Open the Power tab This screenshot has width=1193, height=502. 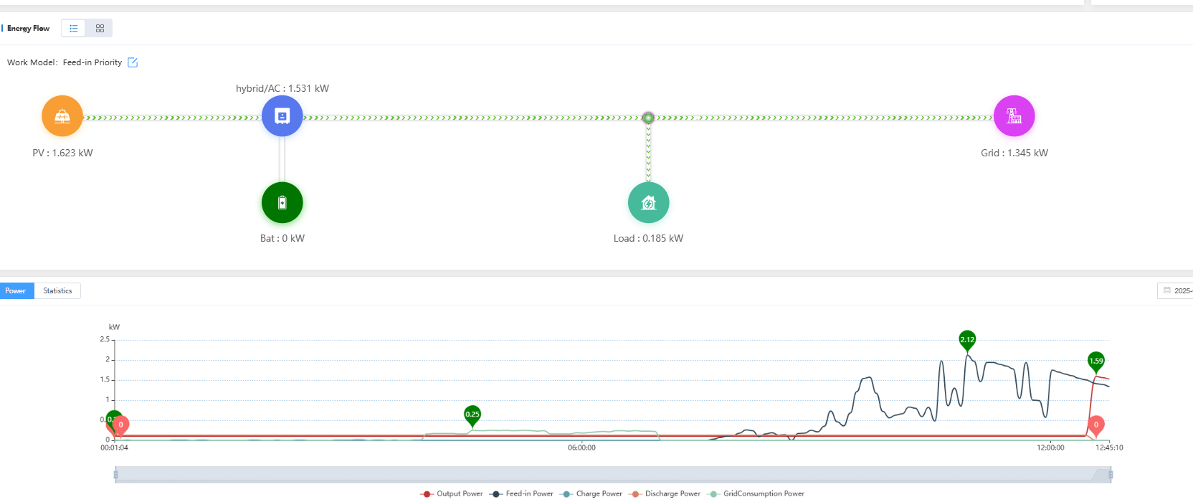click(16, 291)
